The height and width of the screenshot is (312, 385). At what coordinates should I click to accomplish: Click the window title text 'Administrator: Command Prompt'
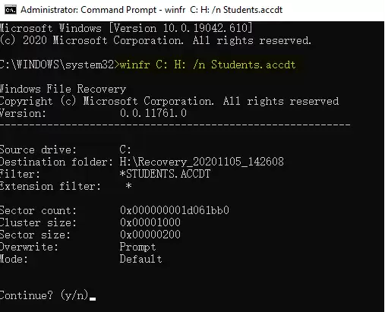[x=88, y=10]
